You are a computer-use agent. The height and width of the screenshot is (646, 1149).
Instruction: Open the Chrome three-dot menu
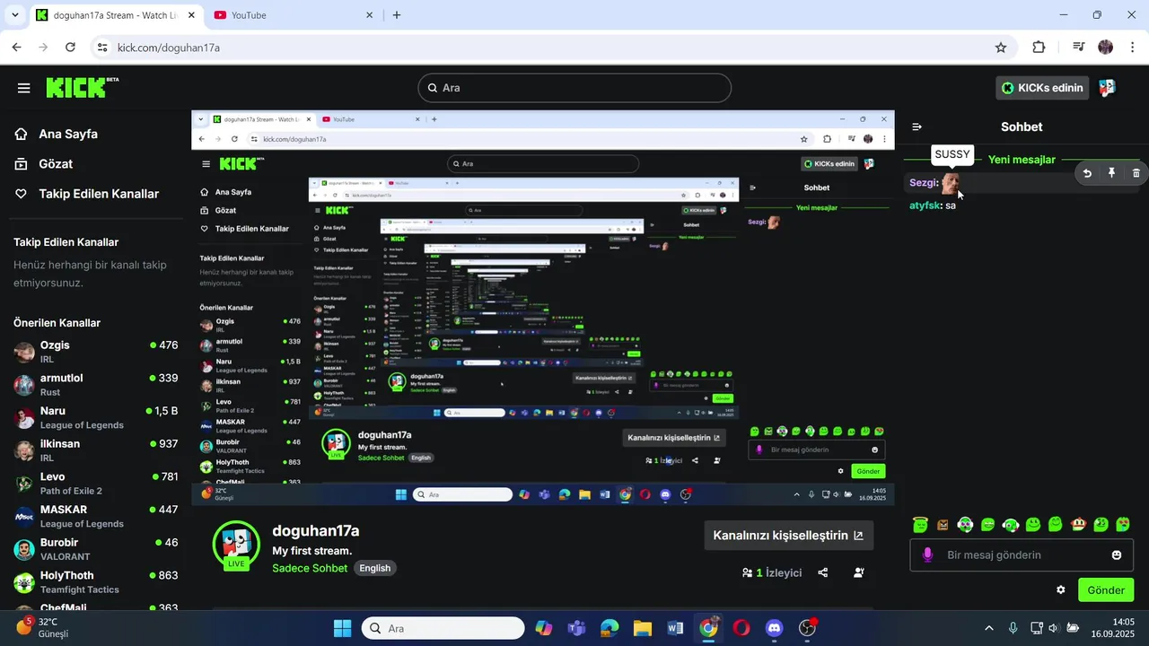point(1132,48)
